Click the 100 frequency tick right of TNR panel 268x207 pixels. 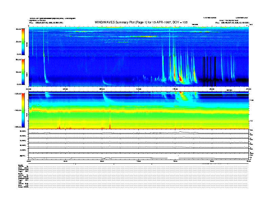pyautogui.click(x=252, y=100)
